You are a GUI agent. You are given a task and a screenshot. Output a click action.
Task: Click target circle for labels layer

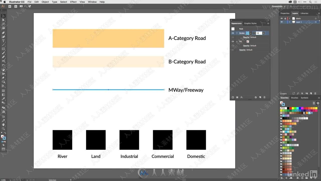point(316,18)
